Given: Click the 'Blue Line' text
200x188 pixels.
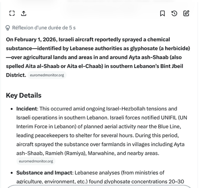Looking at the screenshot, I should pos(169,127).
